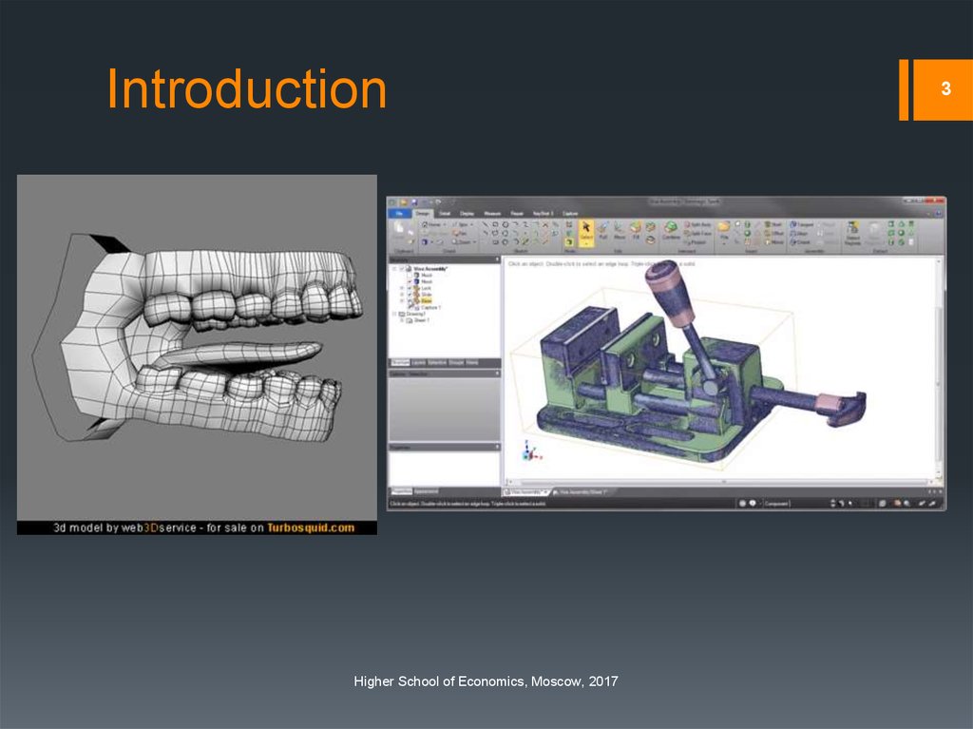Open the Layers panel tab
Image resolution: width=973 pixels, height=729 pixels.
tap(418, 363)
